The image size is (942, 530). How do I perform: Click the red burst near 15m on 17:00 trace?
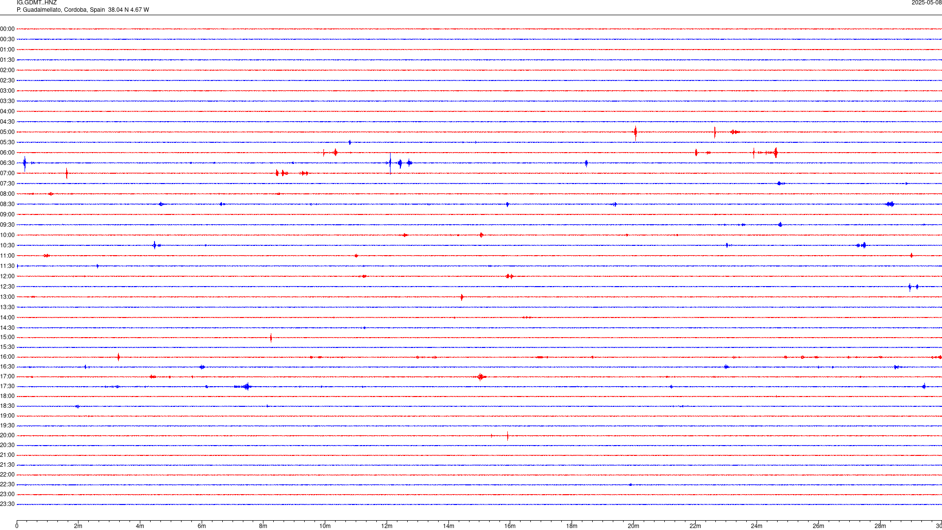click(x=481, y=377)
